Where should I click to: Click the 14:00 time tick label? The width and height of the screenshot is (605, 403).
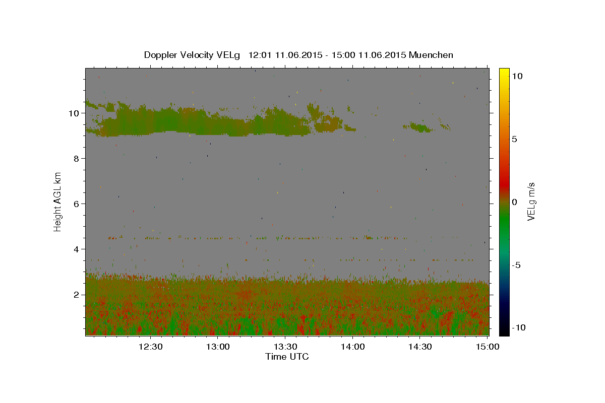click(352, 347)
